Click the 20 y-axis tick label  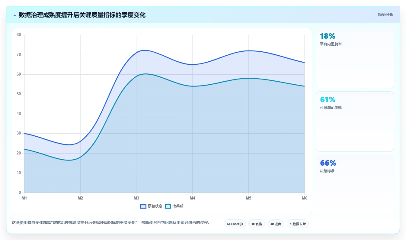click(x=19, y=153)
